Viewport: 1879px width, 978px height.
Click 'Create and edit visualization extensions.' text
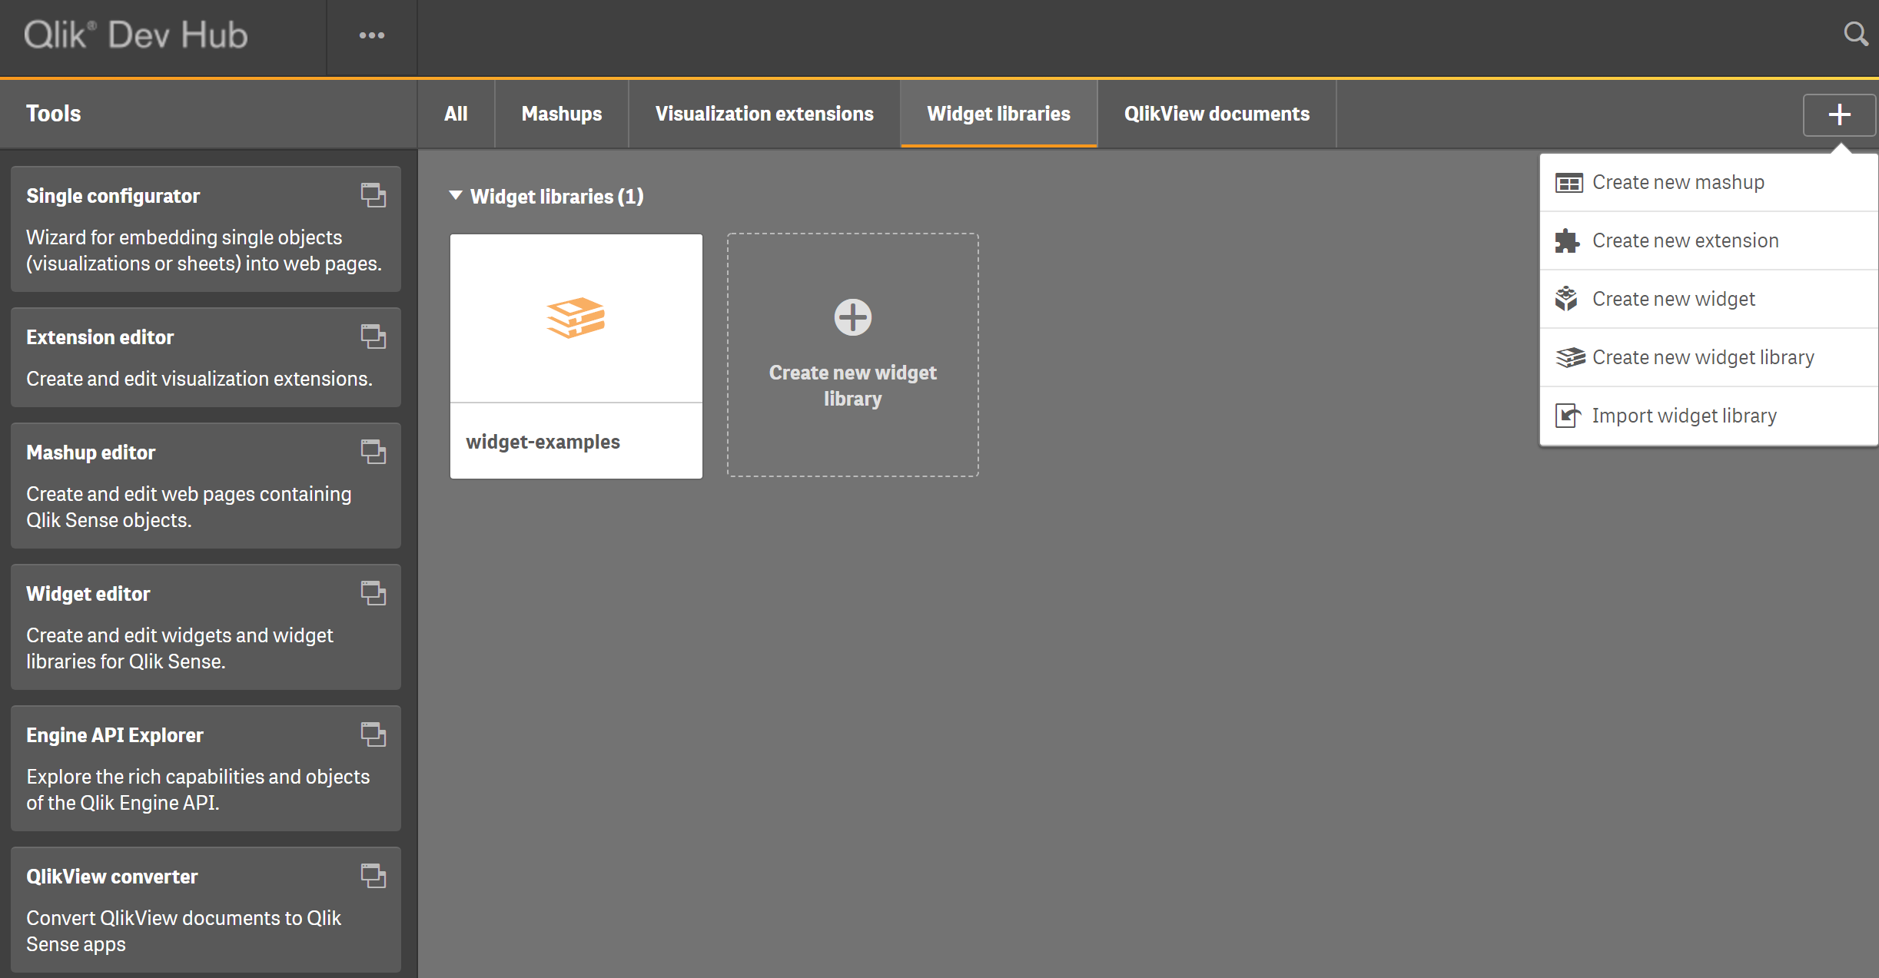[199, 379]
